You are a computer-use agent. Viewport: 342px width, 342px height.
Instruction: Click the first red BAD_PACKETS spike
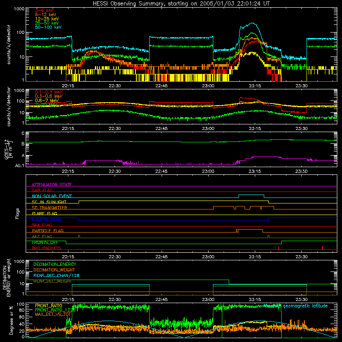(279, 248)
